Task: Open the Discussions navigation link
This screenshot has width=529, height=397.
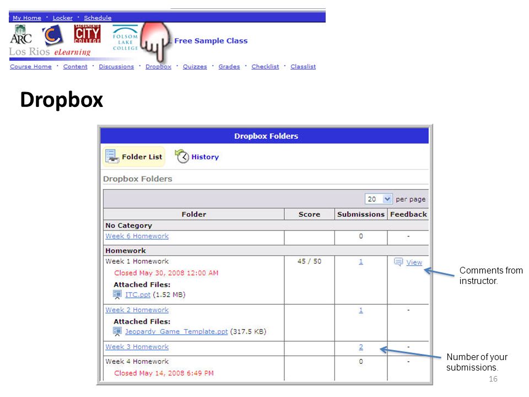Action: coord(116,67)
